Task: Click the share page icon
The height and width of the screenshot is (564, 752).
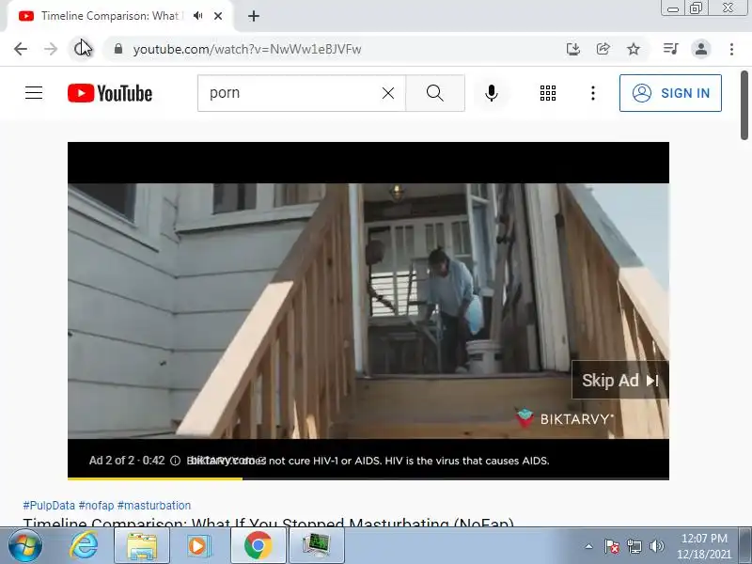Action: pyautogui.click(x=603, y=49)
